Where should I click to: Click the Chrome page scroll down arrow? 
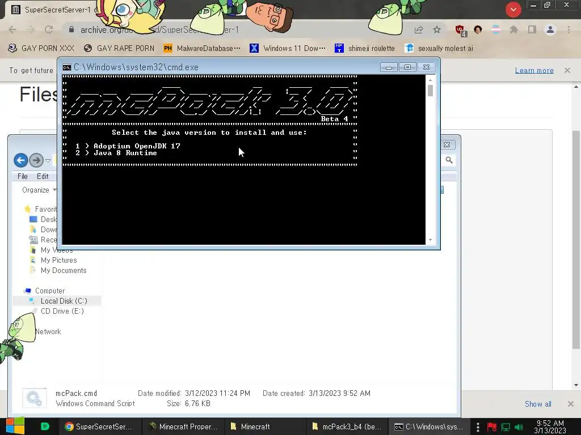point(576,385)
